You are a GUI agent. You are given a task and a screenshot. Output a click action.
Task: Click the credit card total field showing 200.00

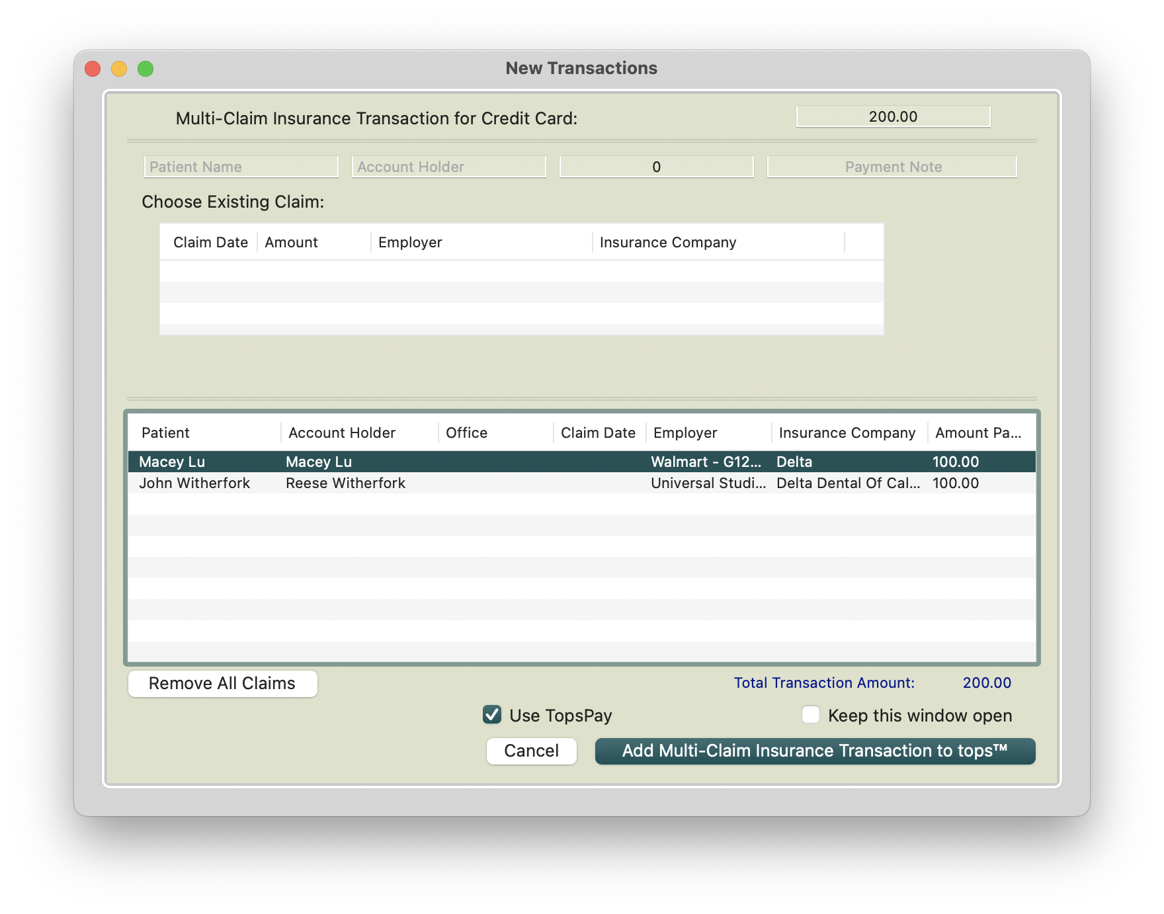click(893, 116)
